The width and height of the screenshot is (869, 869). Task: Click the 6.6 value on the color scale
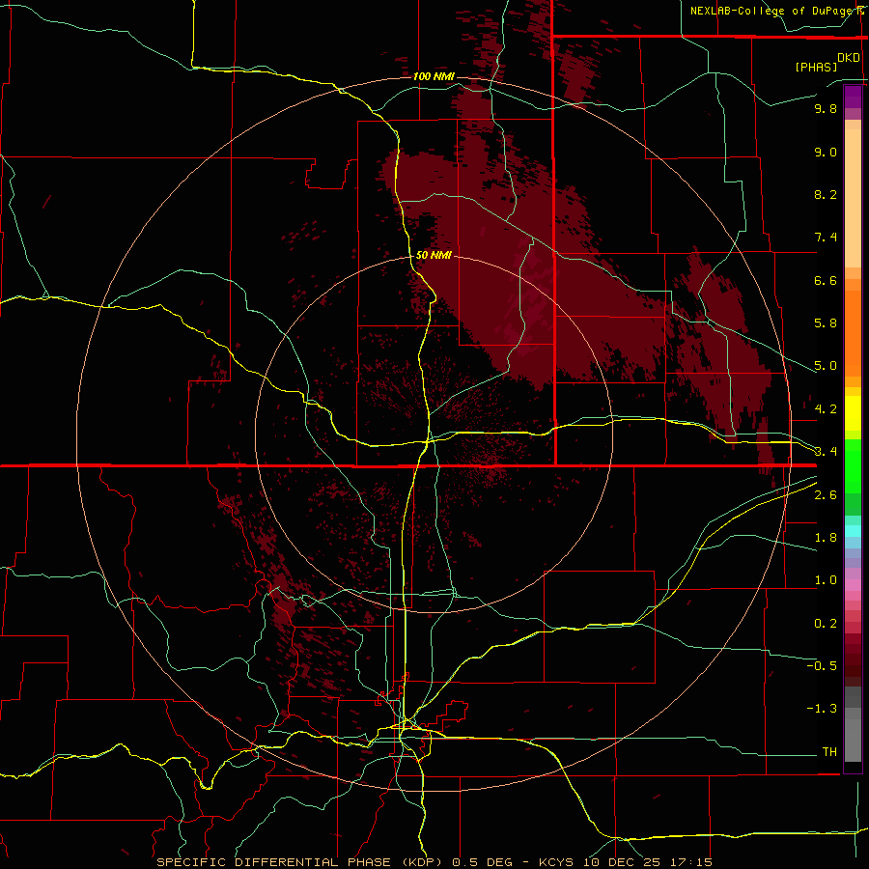[826, 280]
